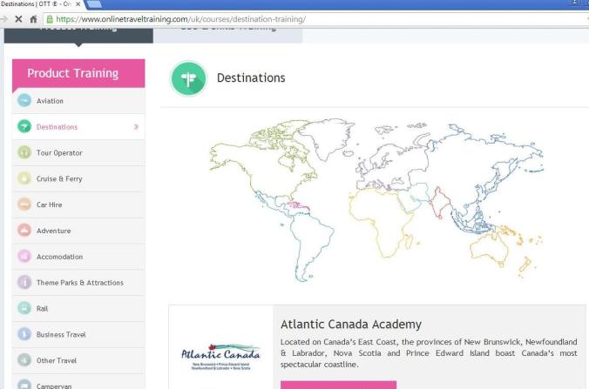Open the Car Hire category
The height and width of the screenshot is (389, 589).
click(78, 205)
